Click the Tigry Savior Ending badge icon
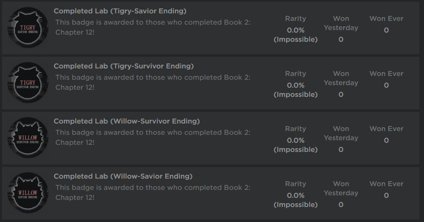This screenshot has height=222, width=424. [x=28, y=28]
